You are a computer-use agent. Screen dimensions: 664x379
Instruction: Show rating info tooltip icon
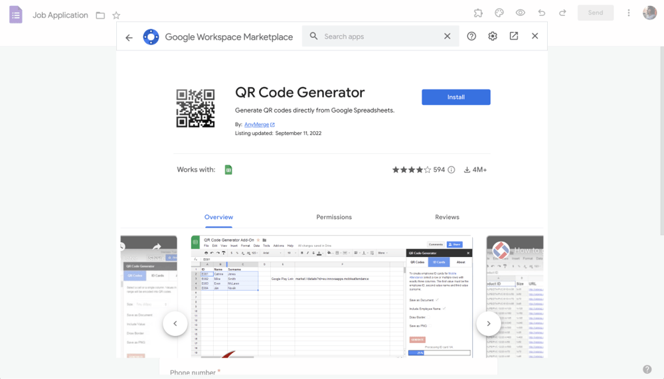click(452, 170)
